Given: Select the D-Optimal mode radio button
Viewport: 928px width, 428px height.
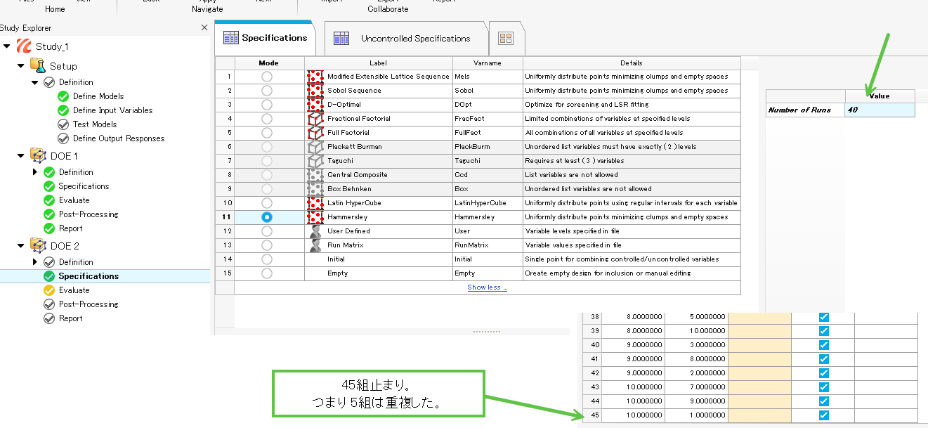Looking at the screenshot, I should 267,105.
